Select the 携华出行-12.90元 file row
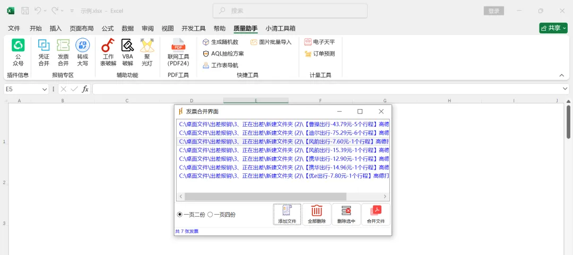 (283, 159)
